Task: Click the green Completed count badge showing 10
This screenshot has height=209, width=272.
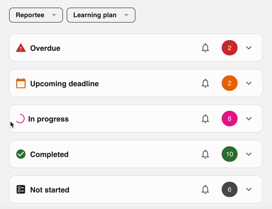Action: [230, 154]
